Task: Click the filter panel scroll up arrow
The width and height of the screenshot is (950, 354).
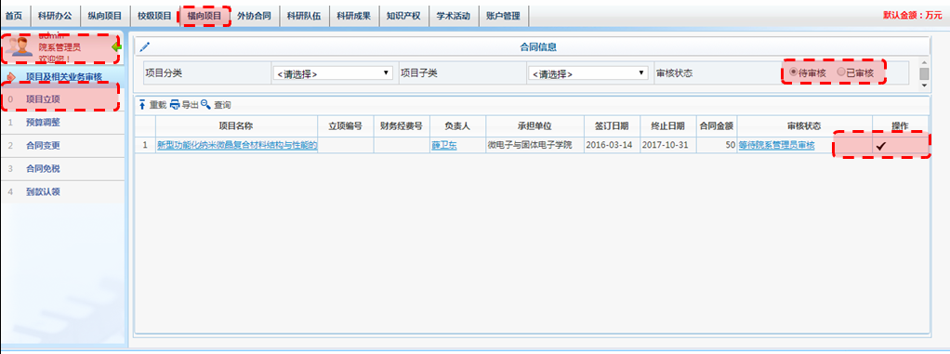Action: coord(924,61)
